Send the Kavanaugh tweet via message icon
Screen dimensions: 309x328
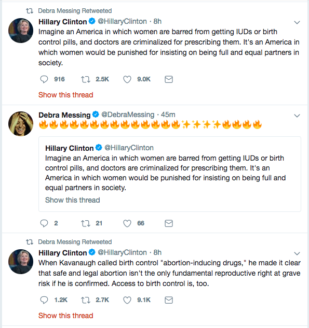pos(169,300)
